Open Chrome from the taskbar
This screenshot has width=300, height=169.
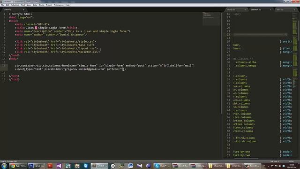pos(18,166)
